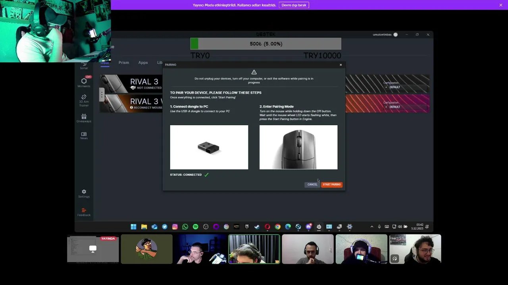This screenshot has height=285, width=508.
Task: Open the Giveaways page
Action: point(84,118)
